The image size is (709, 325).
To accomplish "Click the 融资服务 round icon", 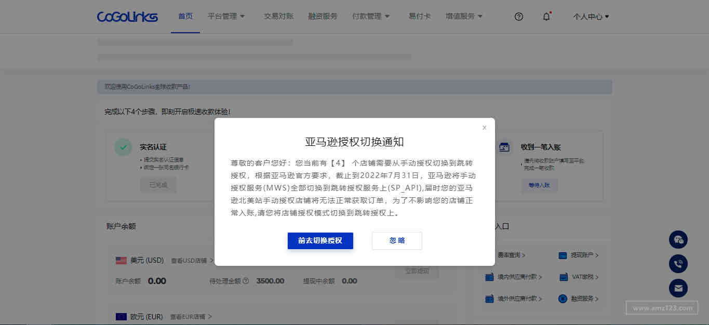I will 562,299.
